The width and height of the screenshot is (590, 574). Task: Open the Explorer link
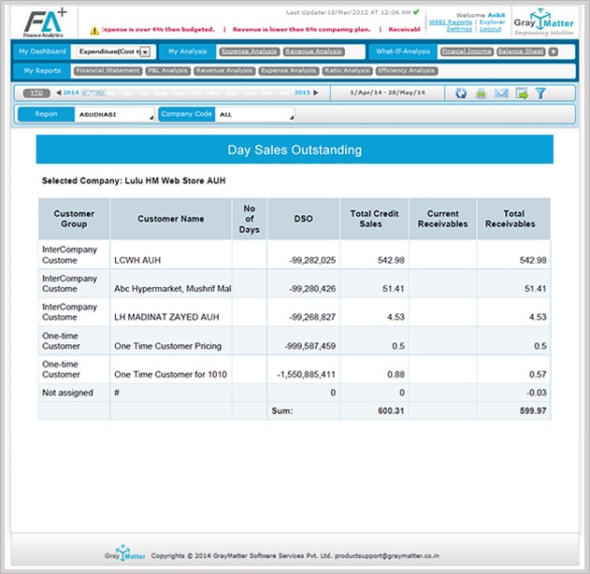(x=492, y=22)
